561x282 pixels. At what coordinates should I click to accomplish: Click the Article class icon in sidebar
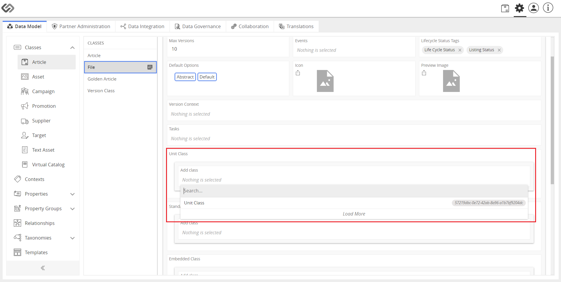(25, 62)
